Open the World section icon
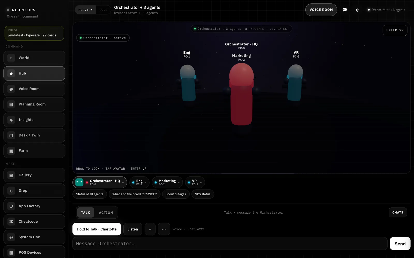This screenshot has height=258, width=414. point(11,58)
